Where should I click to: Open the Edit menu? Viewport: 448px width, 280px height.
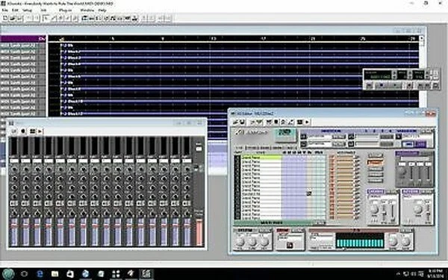pos(15,10)
